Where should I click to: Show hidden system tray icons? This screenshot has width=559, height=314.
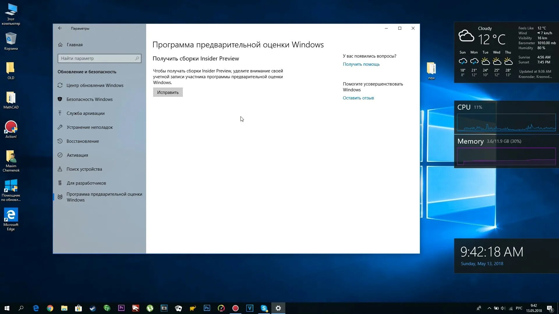click(489, 308)
